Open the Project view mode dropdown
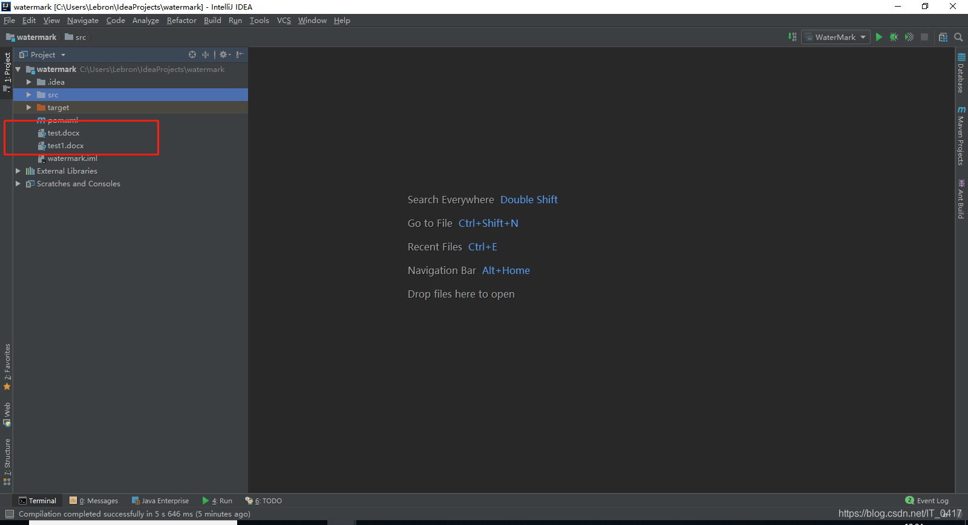 coord(42,54)
